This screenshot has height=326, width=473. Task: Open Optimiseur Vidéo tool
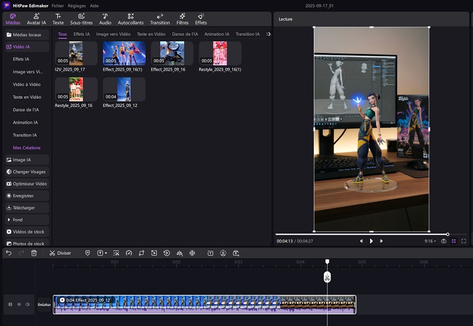(27, 184)
